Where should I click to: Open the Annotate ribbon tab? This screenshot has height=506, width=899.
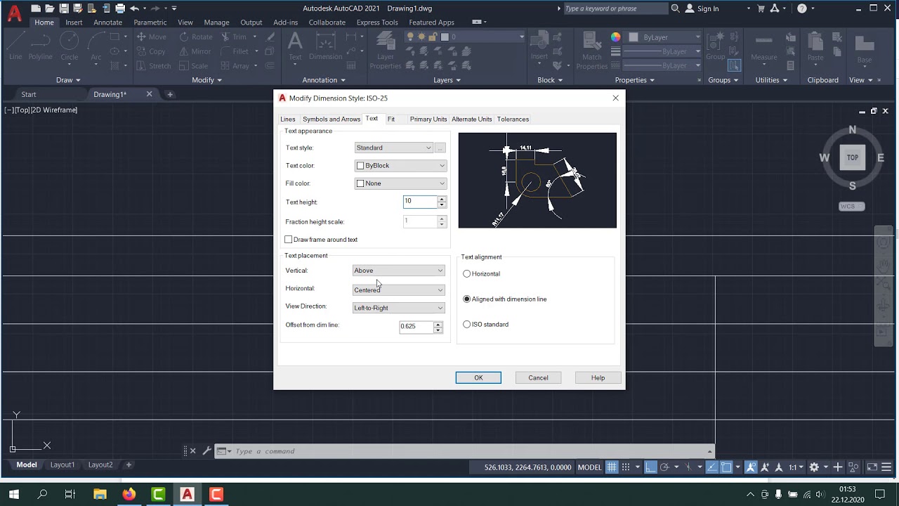click(x=107, y=22)
